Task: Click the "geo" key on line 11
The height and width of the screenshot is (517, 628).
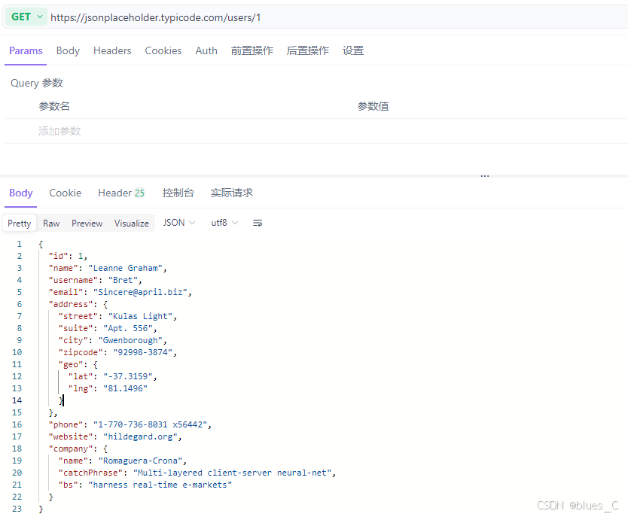Action: tap(71, 364)
